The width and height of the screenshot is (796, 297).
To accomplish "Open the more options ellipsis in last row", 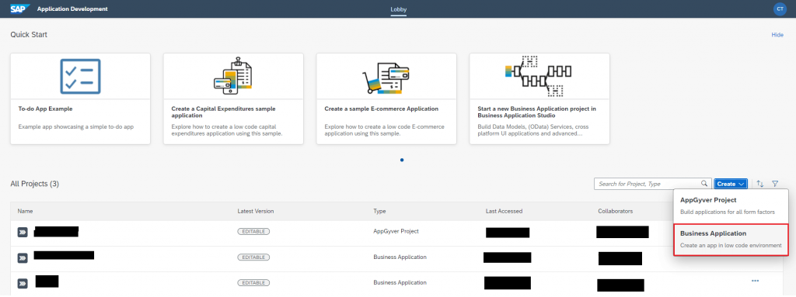I will point(755,281).
